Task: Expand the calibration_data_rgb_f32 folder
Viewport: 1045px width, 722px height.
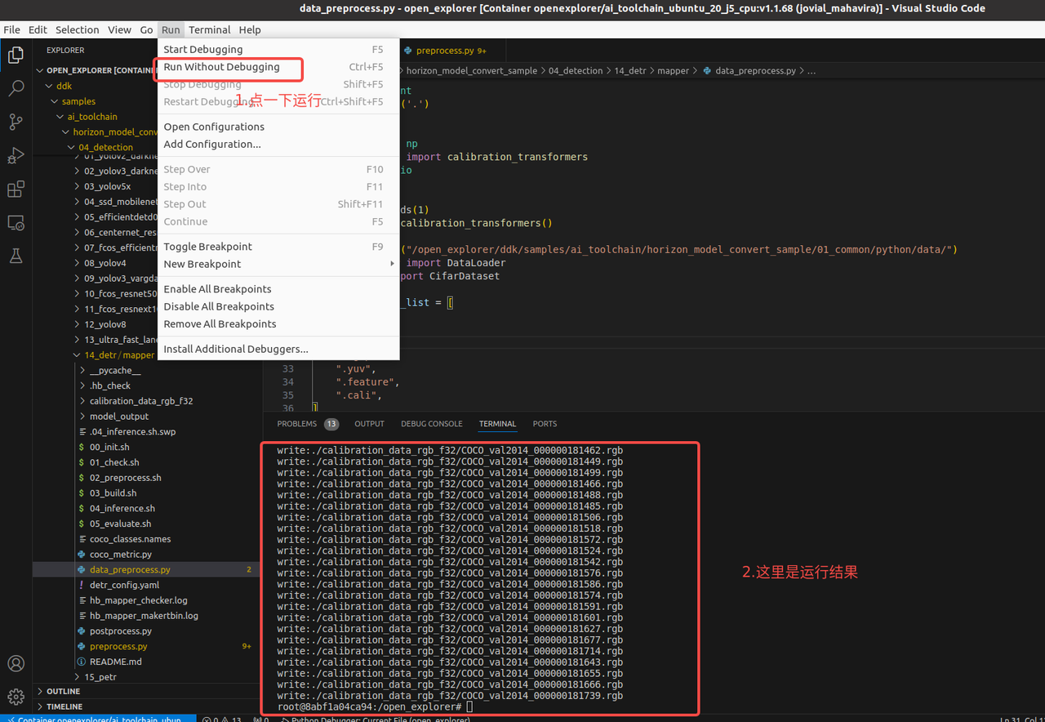Action: click(x=140, y=401)
